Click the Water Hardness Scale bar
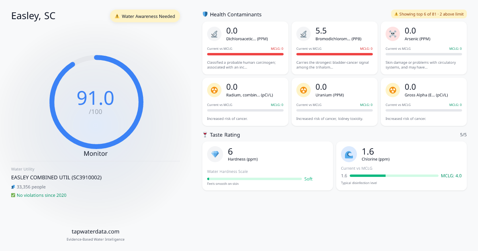This screenshot has height=251, width=478. [255, 179]
